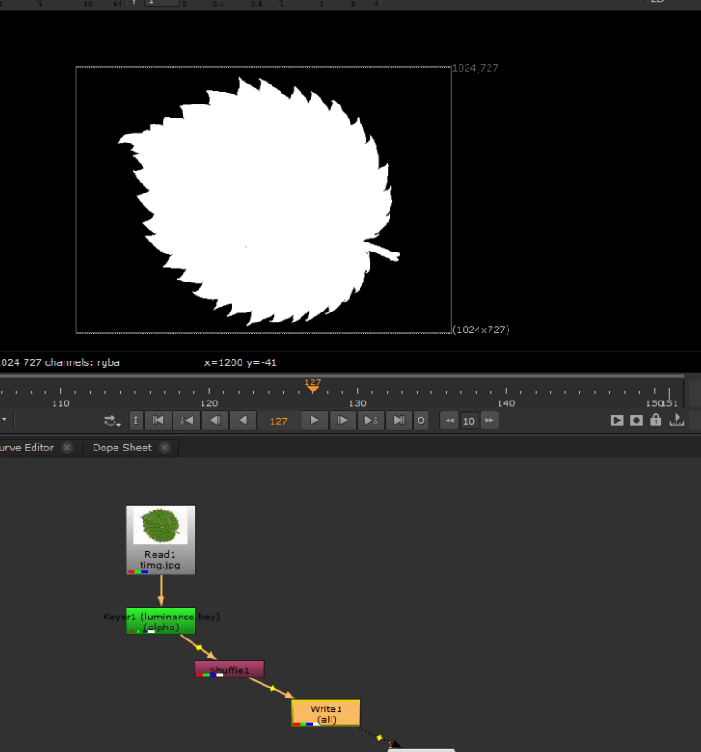Click the 'x=1200 y=-41' coordinate readout
701x752 pixels.
(x=241, y=362)
